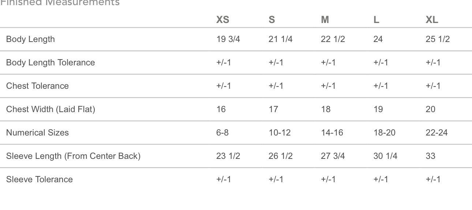Click the M chest width value 18
Image resolution: width=472 pixels, height=210 pixels.
(x=326, y=109)
